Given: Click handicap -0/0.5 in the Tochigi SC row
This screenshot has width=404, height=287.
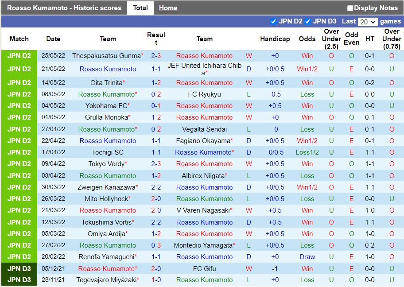Looking at the screenshot, I should point(275,152).
